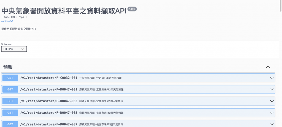Click GET button for F-D0047-007
The width and height of the screenshot is (282, 127).
pos(10,124)
